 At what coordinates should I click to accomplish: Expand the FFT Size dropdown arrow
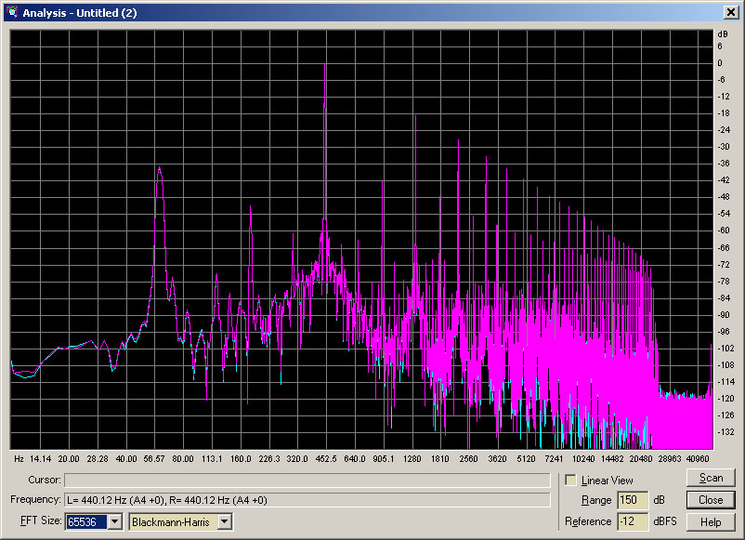(115, 521)
